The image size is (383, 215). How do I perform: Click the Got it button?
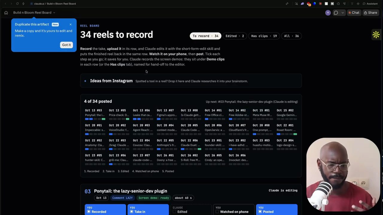[x=66, y=45]
